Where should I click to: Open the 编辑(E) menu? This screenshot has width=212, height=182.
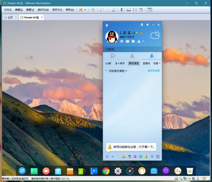pos(19,10)
